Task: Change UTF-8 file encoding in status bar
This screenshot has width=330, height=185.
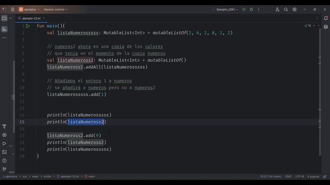Action: click(300, 177)
